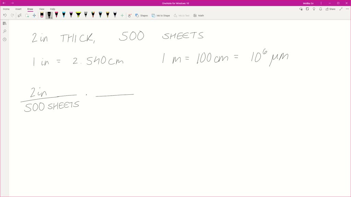Screen dimensions: 351x197
Task: Toggle the Ink to Text option
Action: (182, 15)
